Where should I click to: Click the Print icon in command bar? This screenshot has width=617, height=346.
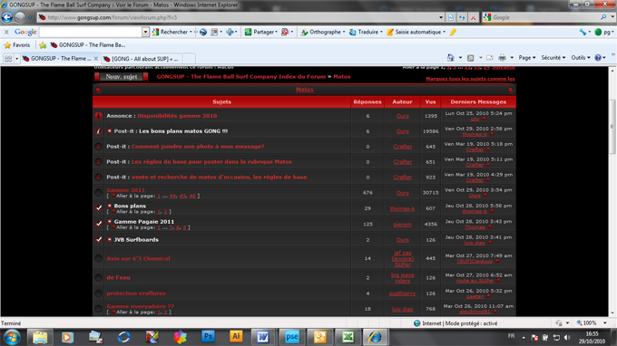(502, 58)
